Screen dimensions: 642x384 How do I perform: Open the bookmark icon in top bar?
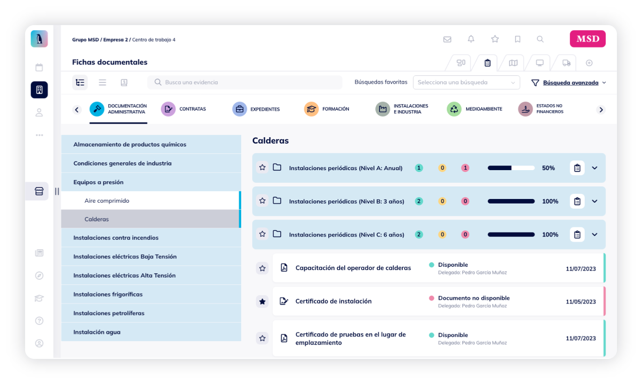(x=518, y=40)
